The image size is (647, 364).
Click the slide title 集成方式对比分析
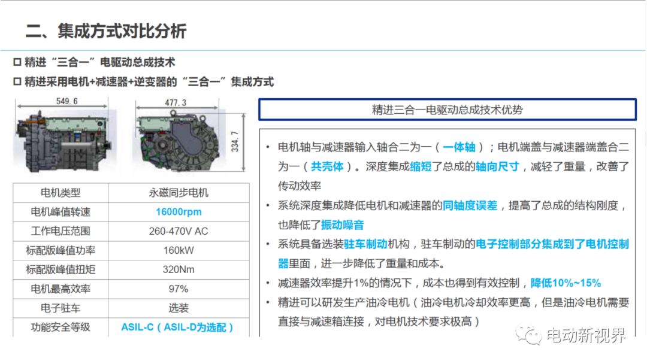(122, 31)
